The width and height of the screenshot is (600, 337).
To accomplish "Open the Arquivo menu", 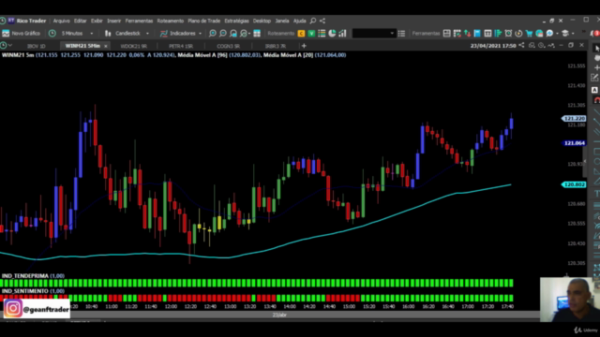I will (61, 21).
